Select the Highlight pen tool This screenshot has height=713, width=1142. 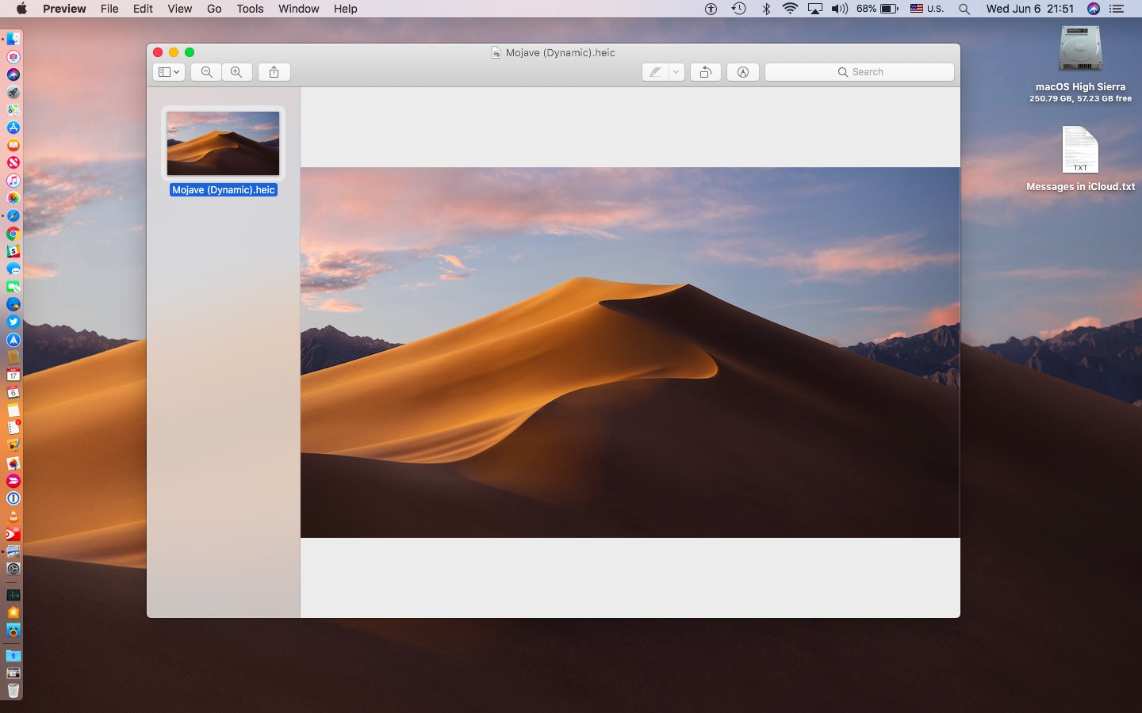[655, 72]
